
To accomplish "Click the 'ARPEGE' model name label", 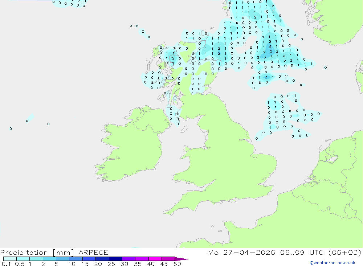I will pyautogui.click(x=93, y=253).
